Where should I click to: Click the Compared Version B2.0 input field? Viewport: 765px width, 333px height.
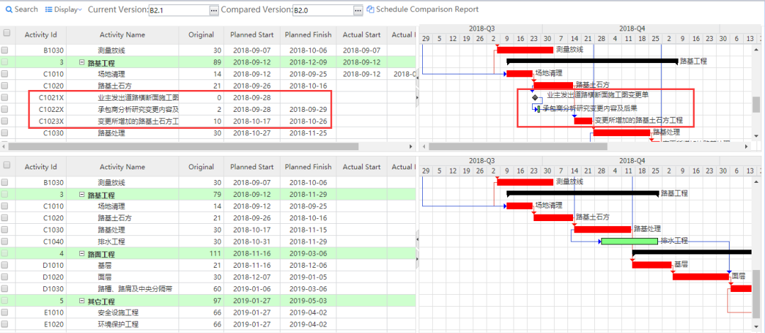pos(322,10)
